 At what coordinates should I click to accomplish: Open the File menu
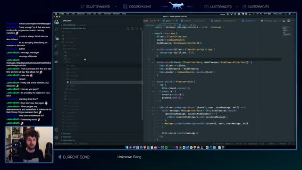(68, 14)
